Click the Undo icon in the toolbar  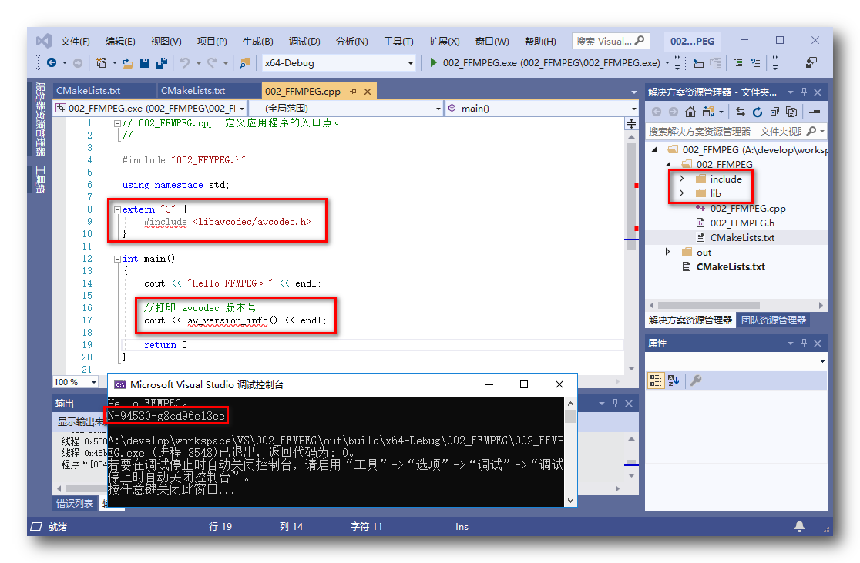point(185,62)
